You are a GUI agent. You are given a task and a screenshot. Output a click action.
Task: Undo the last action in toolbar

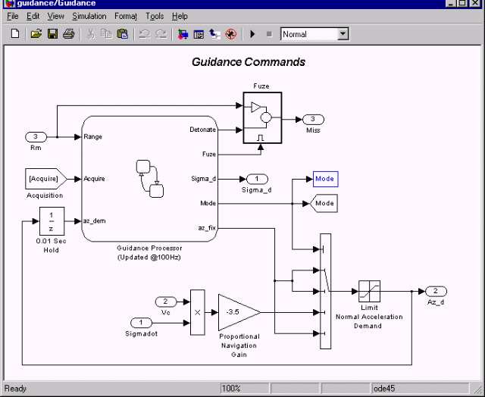[144, 33]
